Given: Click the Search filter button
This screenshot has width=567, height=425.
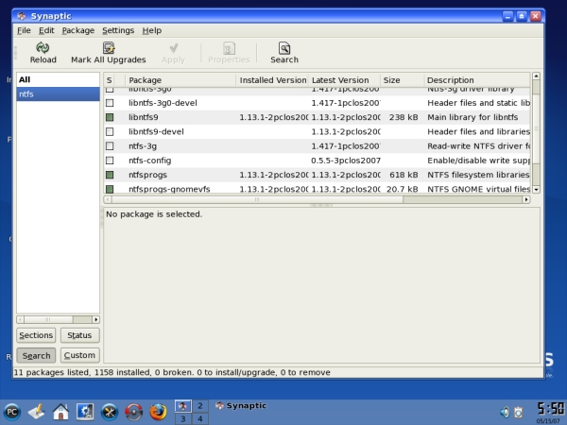Looking at the screenshot, I should click(36, 356).
